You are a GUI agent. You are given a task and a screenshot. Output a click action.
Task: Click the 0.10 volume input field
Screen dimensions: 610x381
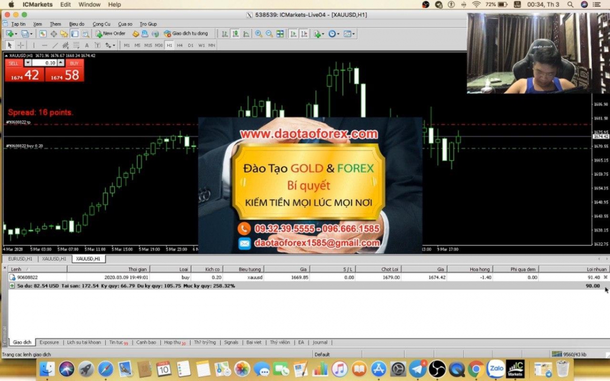[x=45, y=63]
